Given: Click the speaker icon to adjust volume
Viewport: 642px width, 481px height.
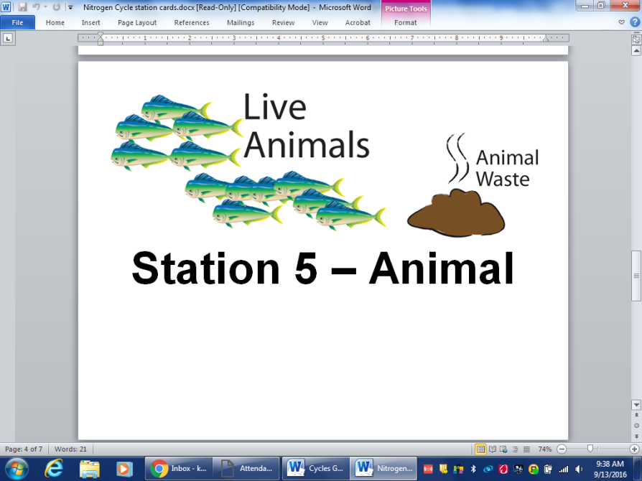Looking at the screenshot, I should click(579, 469).
